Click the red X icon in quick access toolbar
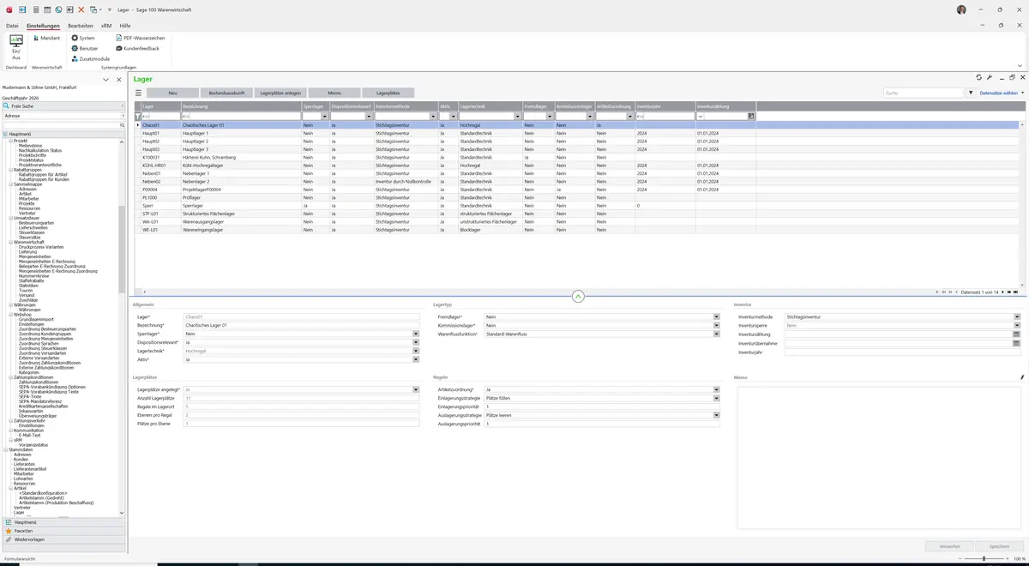 tap(81, 9)
